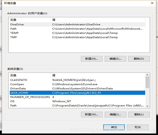The width and height of the screenshot is (158, 135).
Task: Select the user Path variable row
Action: [78, 29]
